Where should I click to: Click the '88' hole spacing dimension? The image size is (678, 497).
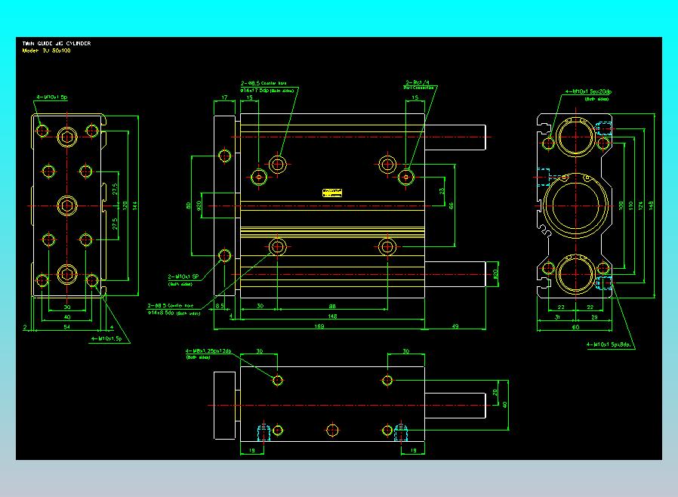pyautogui.click(x=332, y=306)
